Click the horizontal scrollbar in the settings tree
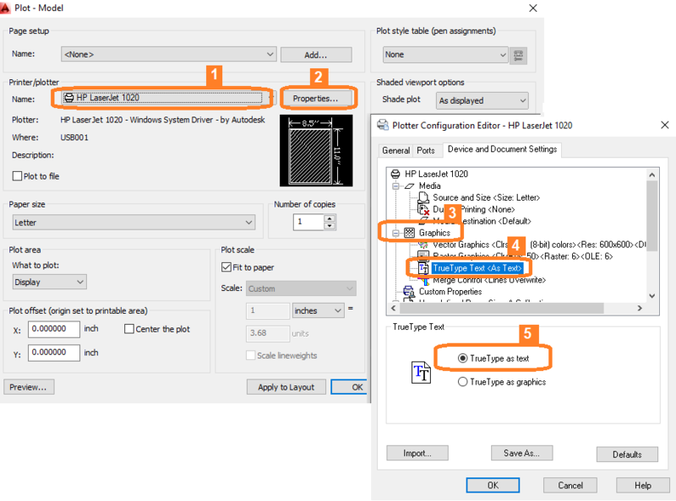The image size is (676, 501). tap(516, 308)
